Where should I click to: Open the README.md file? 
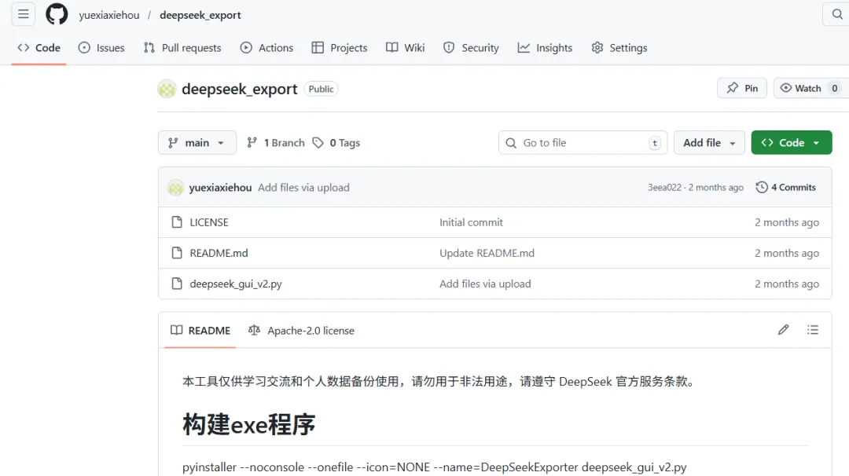pos(219,253)
